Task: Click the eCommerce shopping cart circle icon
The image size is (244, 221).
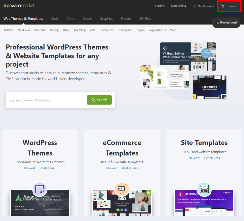Action: click(x=122, y=189)
